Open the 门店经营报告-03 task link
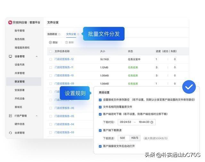205x162 pixels. 64,132
